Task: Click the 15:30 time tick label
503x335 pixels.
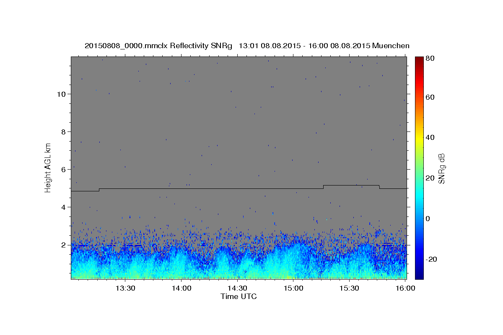Action: [349, 288]
